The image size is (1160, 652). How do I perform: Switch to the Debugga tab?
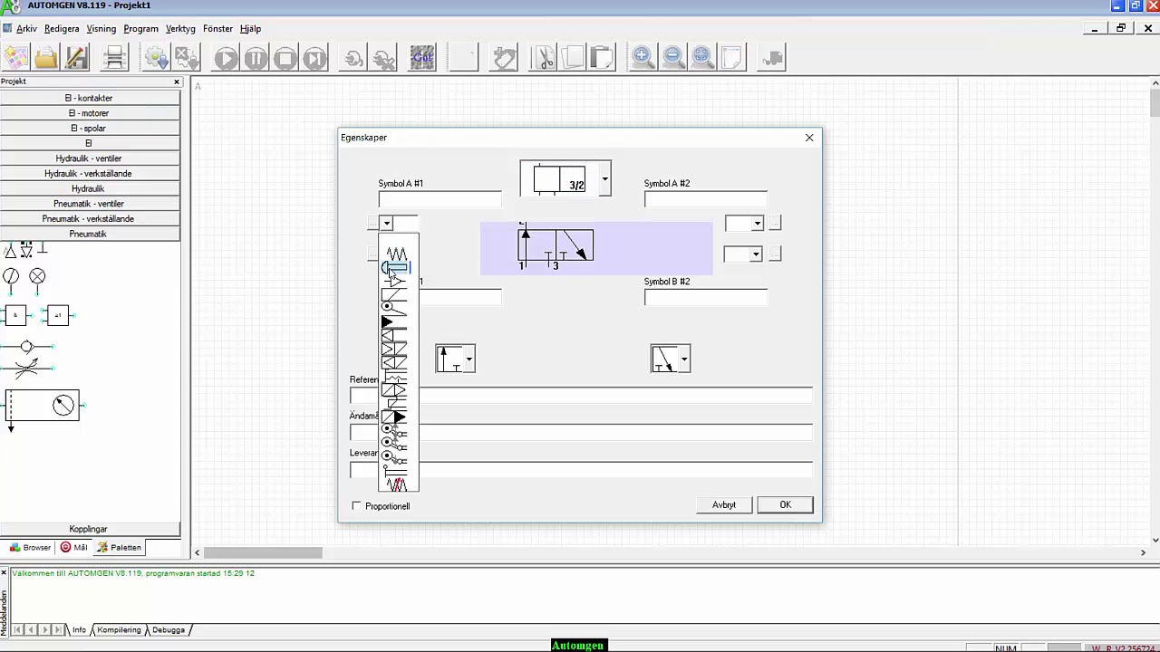(x=169, y=630)
